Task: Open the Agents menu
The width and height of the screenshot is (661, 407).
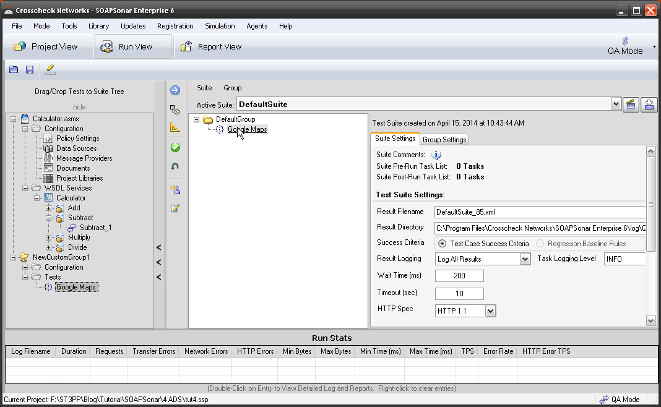Action: pos(257,26)
